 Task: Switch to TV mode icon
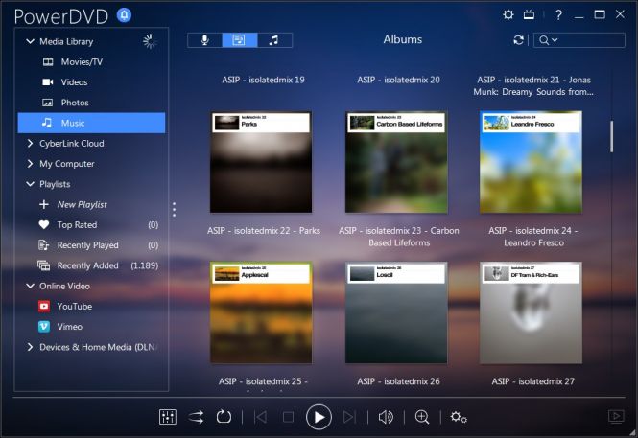(529, 15)
